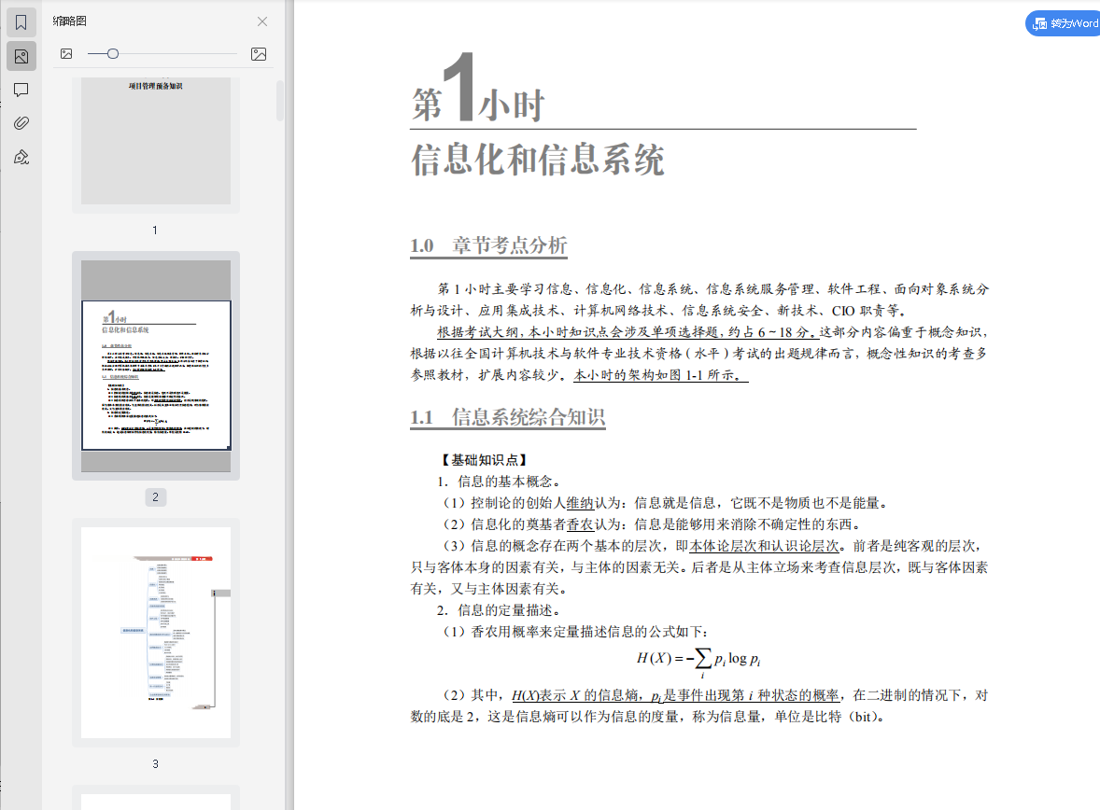Close the 缩略图 panel
The width and height of the screenshot is (1100, 810).
click(x=262, y=21)
